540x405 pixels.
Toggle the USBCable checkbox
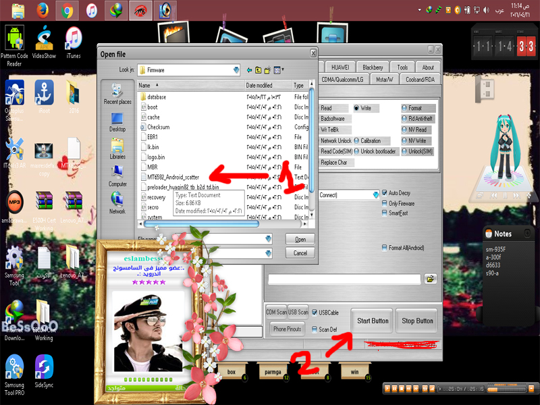[315, 313]
